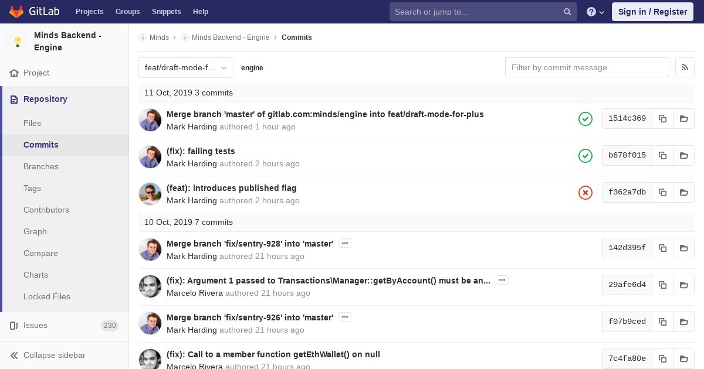
Task: Open Merge branch 'master' of gitlab.com commit
Action: 325,114
